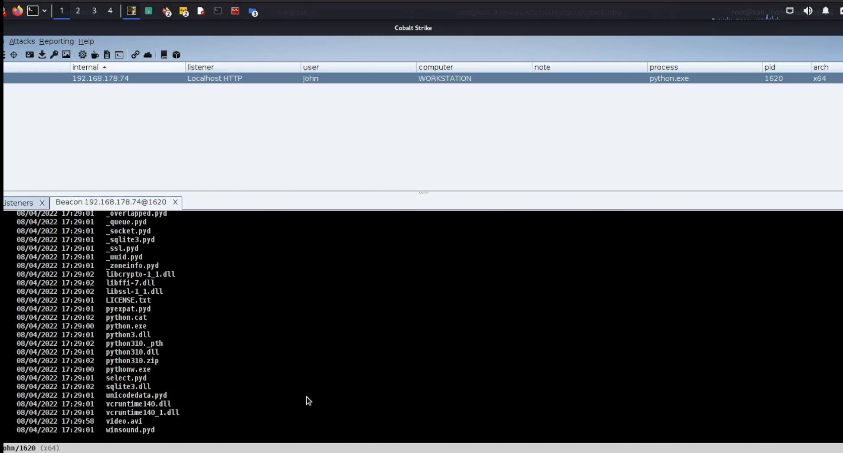
Task: Open the credentials card icon
Action: click(x=29, y=55)
